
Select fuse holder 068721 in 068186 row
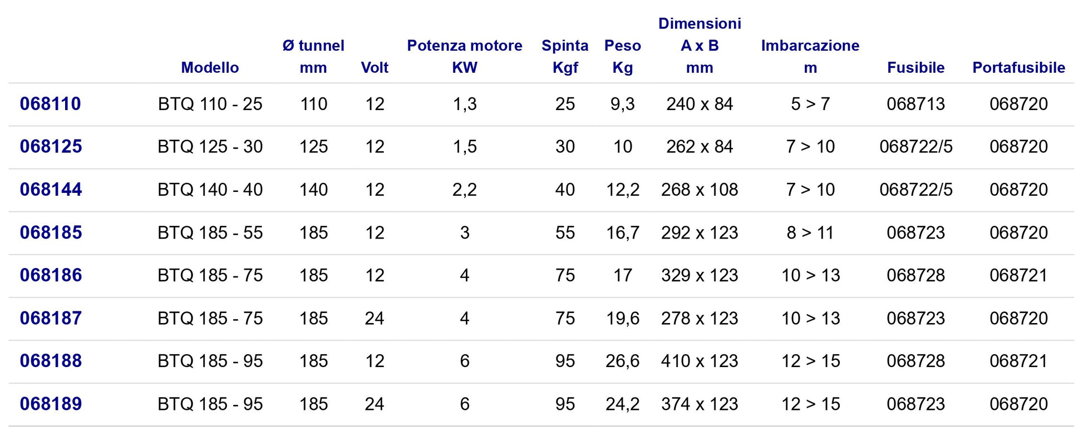pos(1018,275)
